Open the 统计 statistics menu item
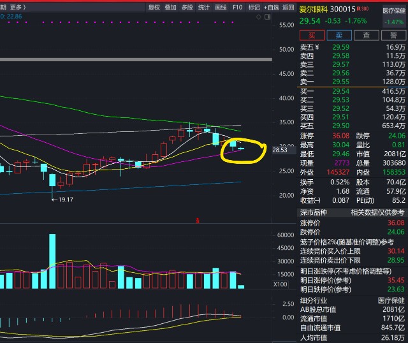Screen dimensions: 408x343 tap(203, 8)
